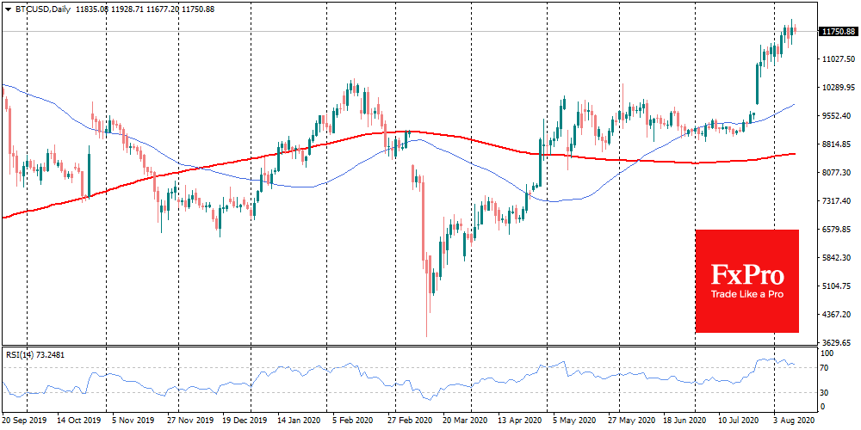The image size is (861, 430).
Task: Click the 9552.40 price axis label
Action: click(839, 116)
